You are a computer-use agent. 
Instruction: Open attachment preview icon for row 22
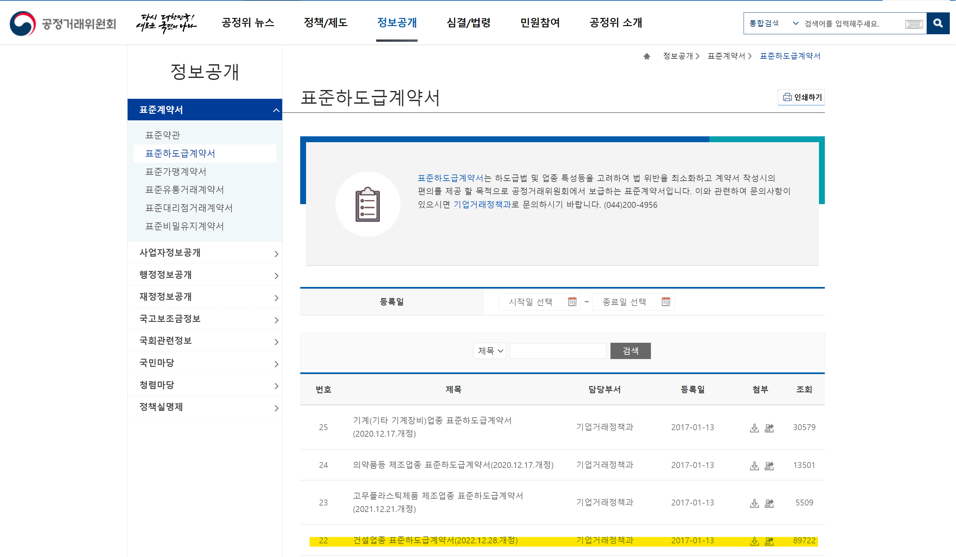click(769, 541)
